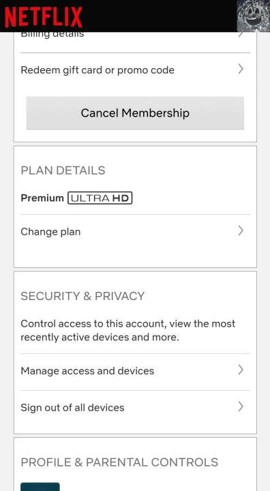Viewport: 270px width, 491px height.
Task: Open Manage access and devices
Action: tap(135, 371)
